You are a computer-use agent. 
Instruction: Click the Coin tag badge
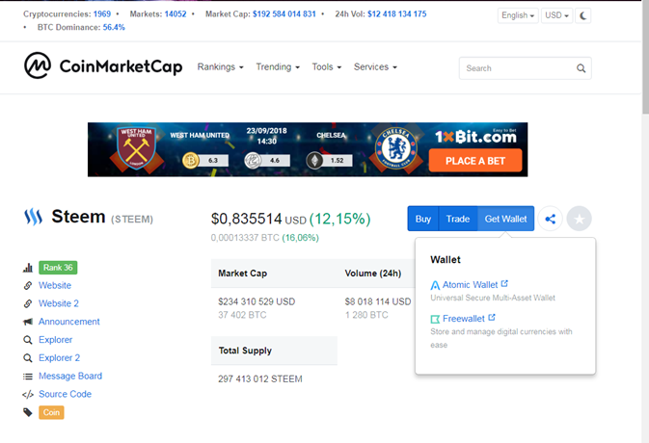(51, 412)
